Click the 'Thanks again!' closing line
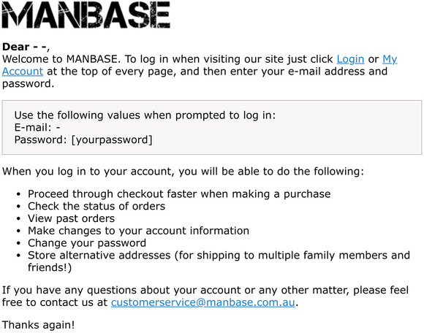 tap(38, 325)
